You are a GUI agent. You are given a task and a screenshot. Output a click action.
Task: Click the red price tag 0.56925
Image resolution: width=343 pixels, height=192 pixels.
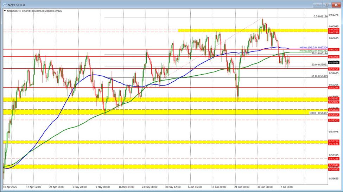tap(334, 169)
